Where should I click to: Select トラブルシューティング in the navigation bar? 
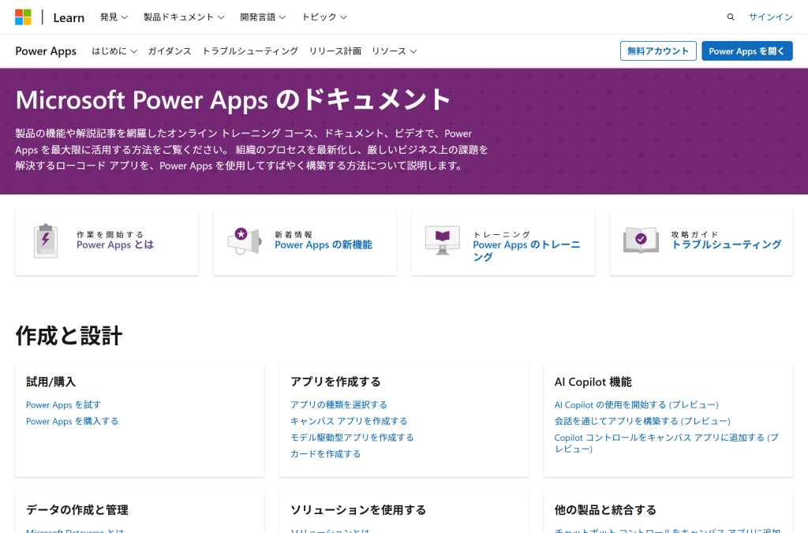tap(250, 51)
